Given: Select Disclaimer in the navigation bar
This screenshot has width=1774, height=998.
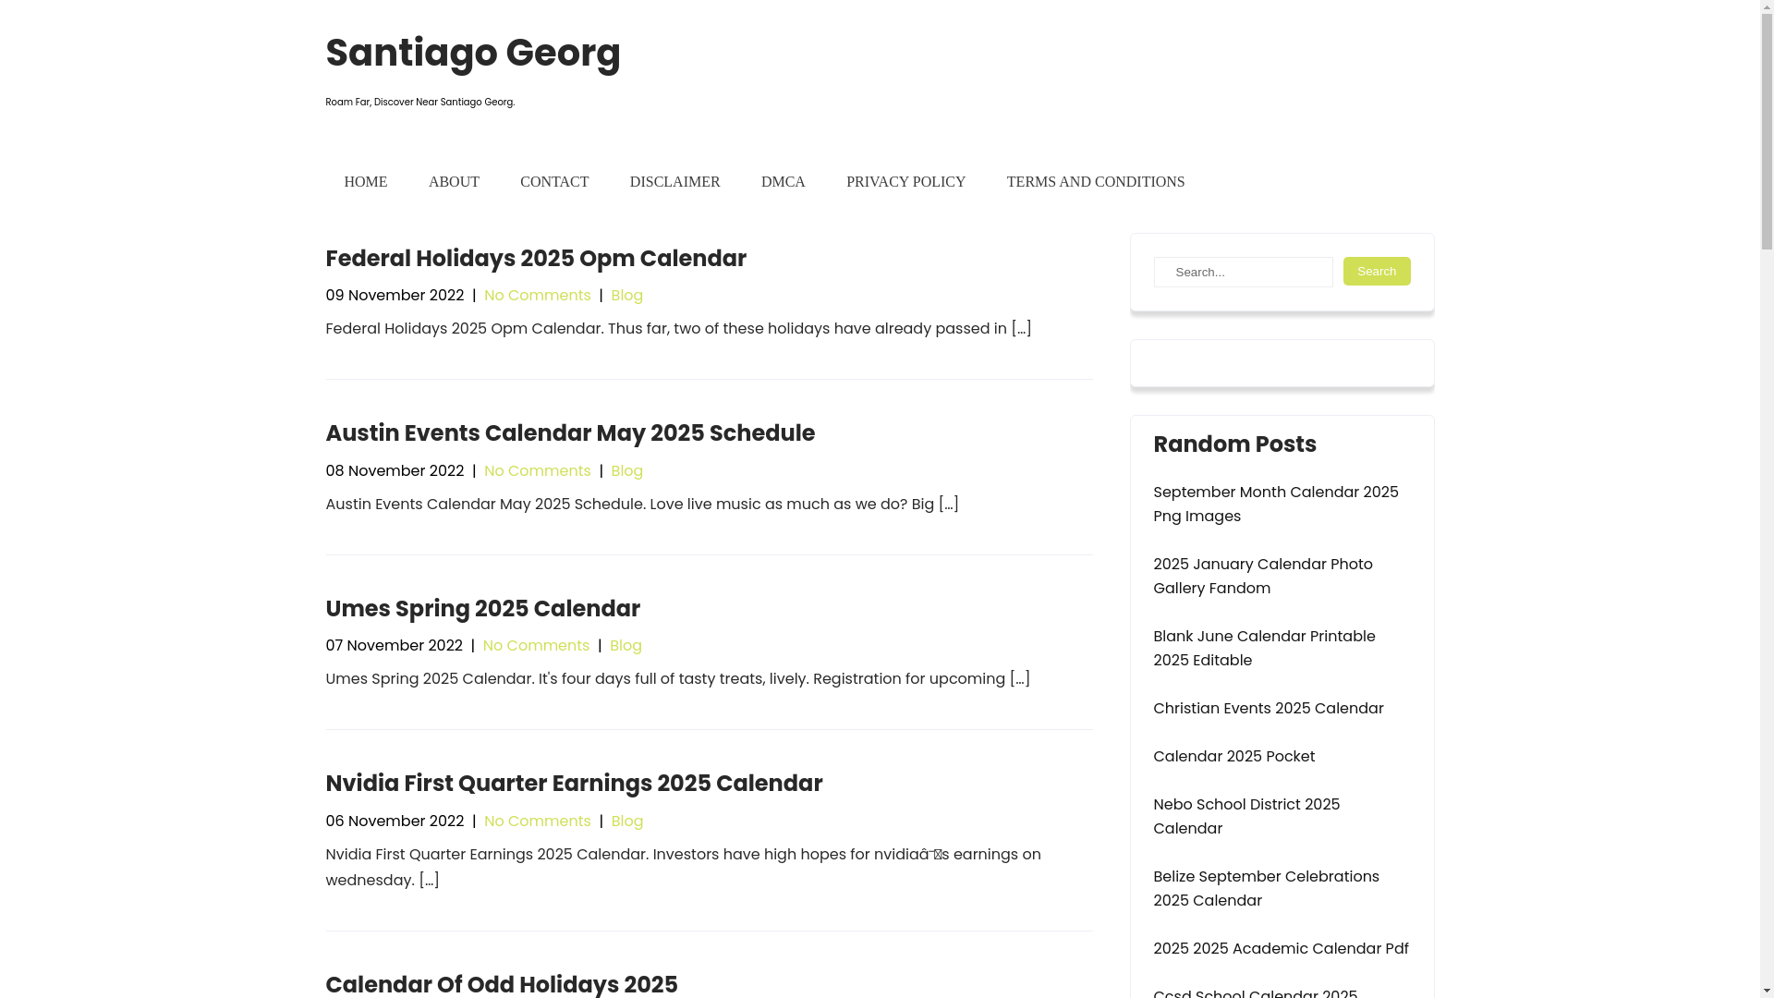Looking at the screenshot, I should (674, 182).
